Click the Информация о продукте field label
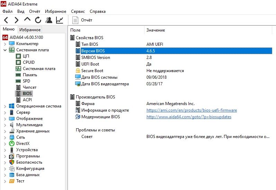Image resolution: width=276 pixels, height=190 pixels. pyautogui.click(x=105, y=110)
